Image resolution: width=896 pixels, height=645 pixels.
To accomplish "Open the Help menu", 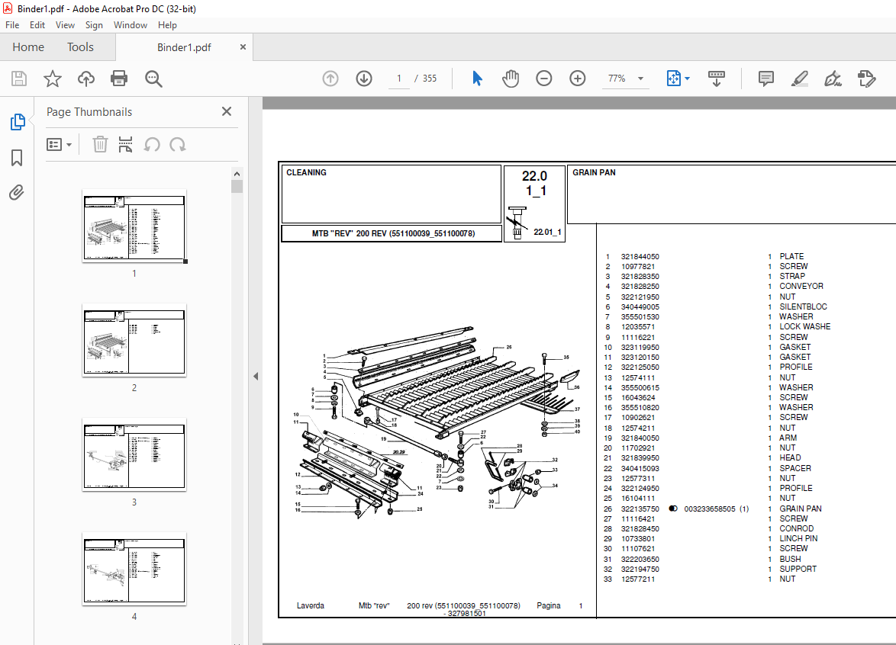I will (x=167, y=25).
